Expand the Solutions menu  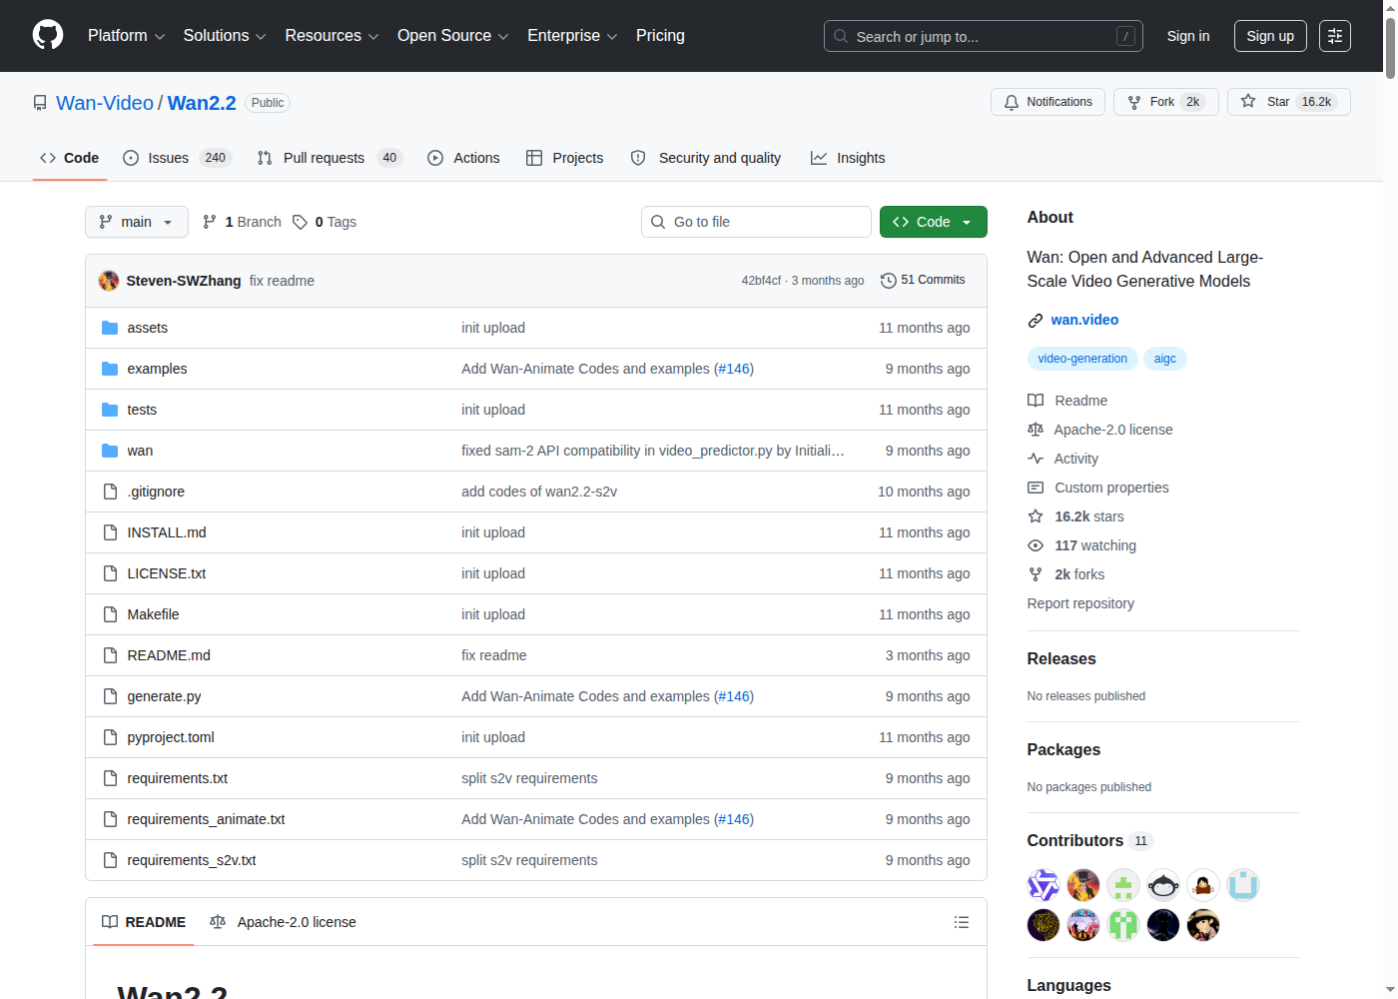(225, 36)
